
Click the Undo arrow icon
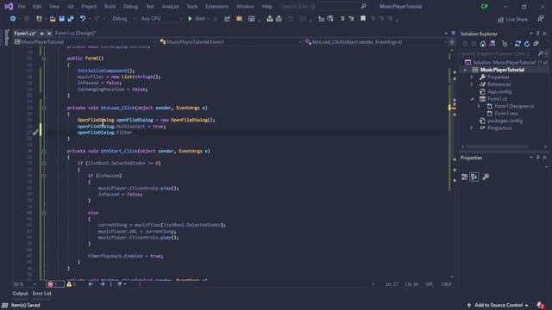tap(83, 19)
